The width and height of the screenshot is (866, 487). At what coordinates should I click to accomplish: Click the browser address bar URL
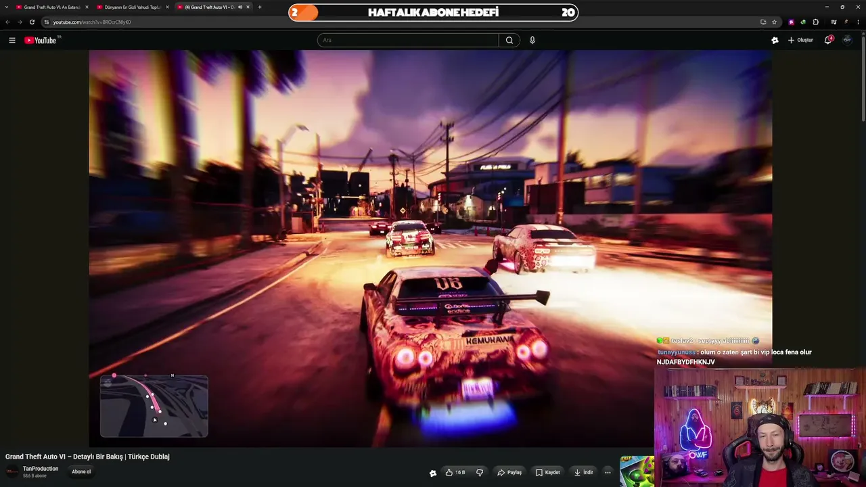click(92, 22)
